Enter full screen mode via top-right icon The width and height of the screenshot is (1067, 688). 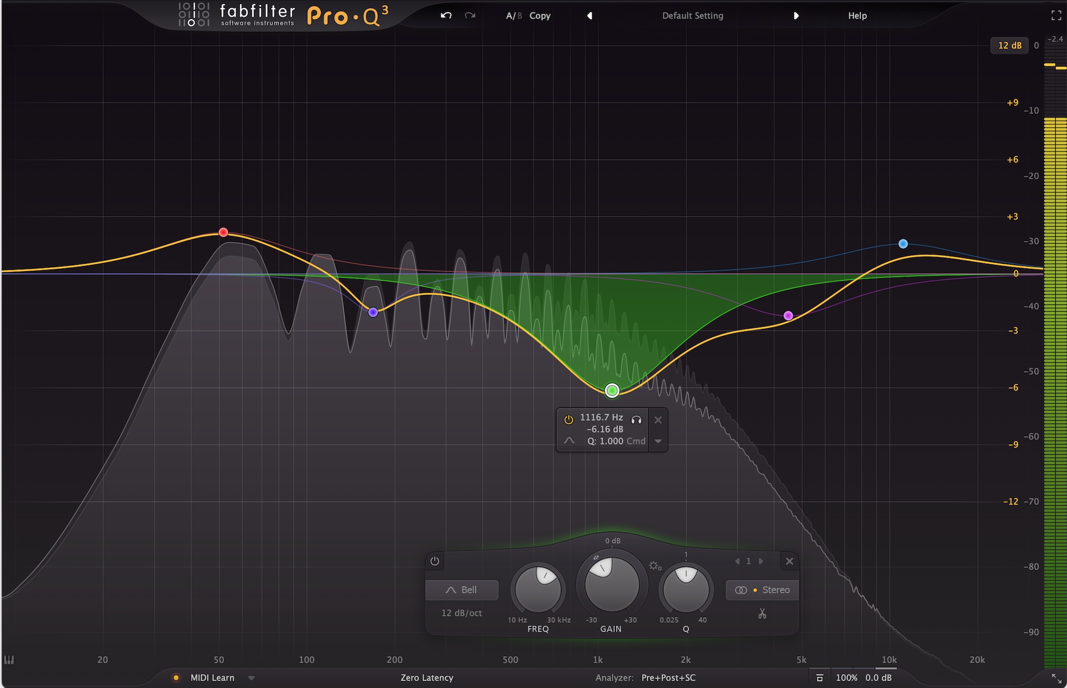coord(1056,15)
